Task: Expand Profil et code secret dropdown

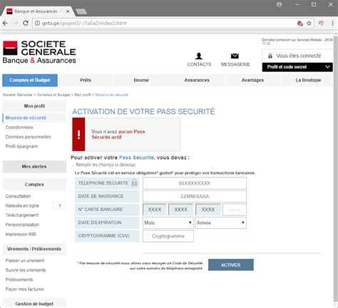Action: pyautogui.click(x=297, y=67)
